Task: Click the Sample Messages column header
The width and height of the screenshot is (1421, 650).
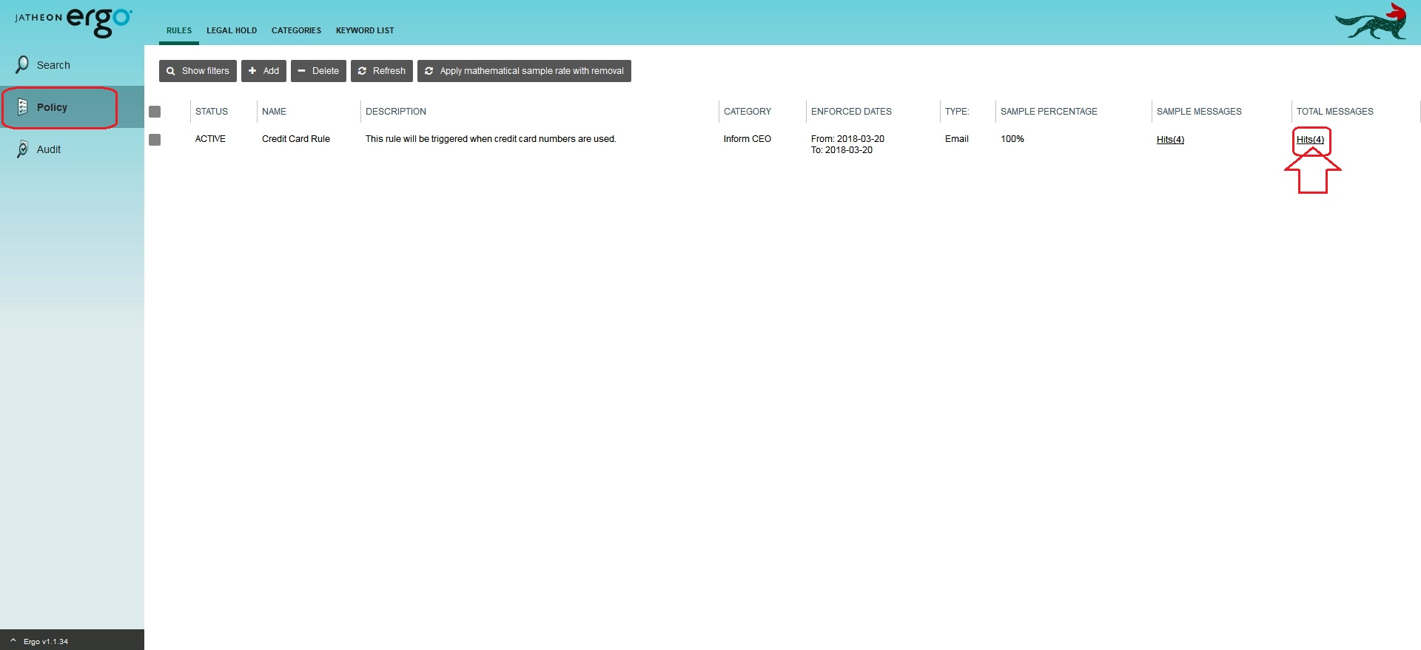Action: click(x=1199, y=112)
